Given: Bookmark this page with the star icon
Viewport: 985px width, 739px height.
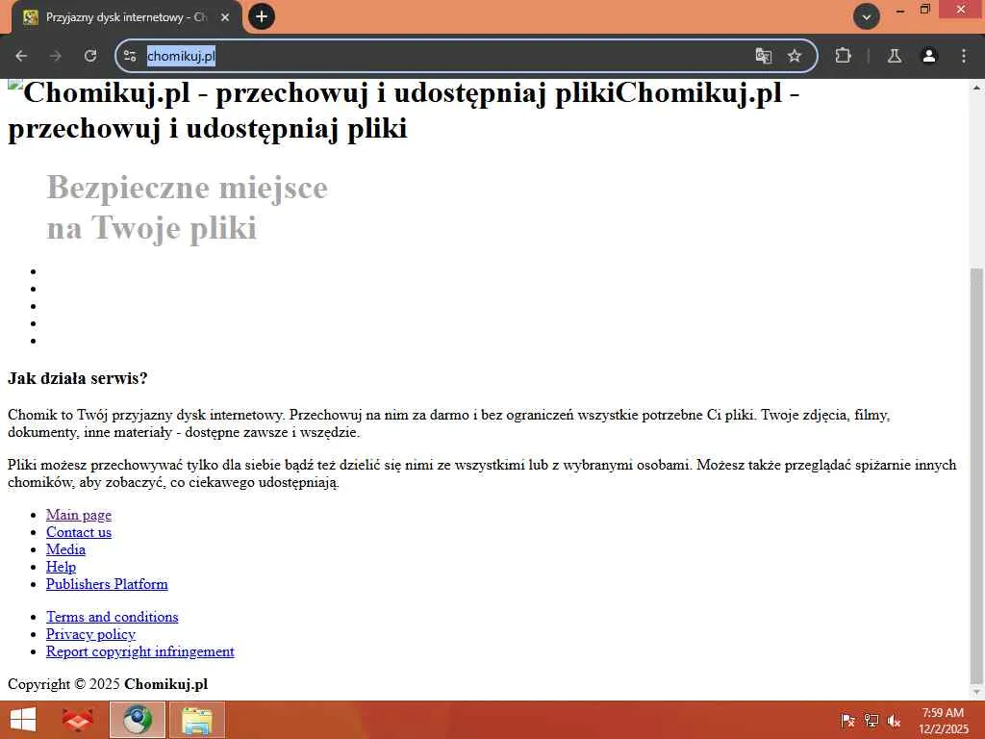Looking at the screenshot, I should (795, 56).
